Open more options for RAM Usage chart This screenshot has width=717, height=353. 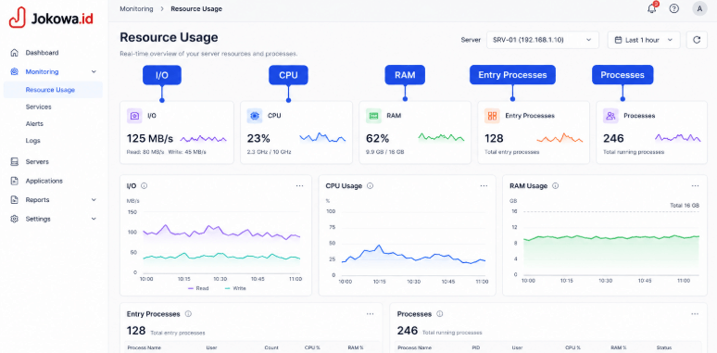[695, 186]
